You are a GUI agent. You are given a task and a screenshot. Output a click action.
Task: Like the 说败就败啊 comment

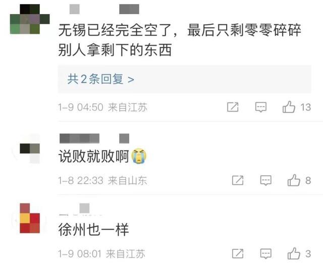click(294, 180)
